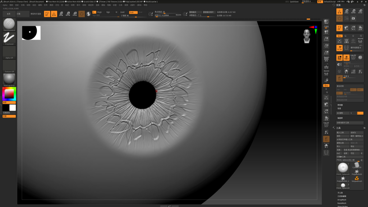Enable the M material channel button
Viewport: 368px width, 207px height.
(116, 12)
